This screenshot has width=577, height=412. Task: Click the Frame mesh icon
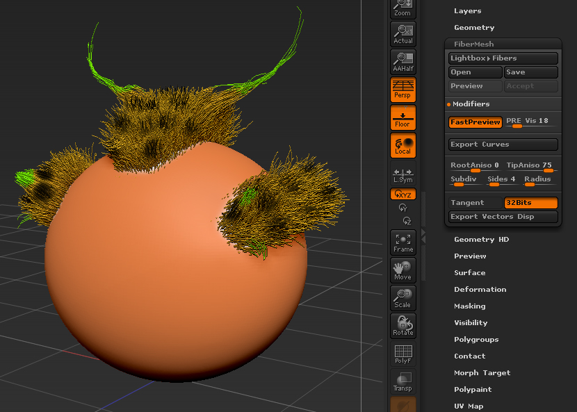(403, 242)
